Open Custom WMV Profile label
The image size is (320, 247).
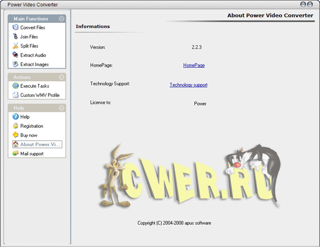click(x=40, y=95)
